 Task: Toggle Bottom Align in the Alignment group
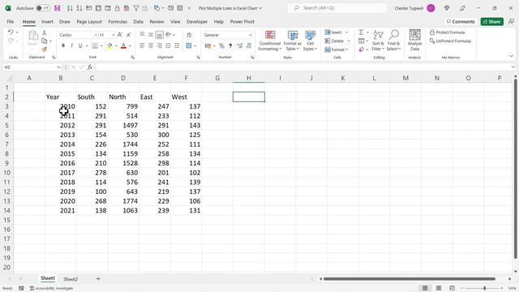tap(159, 35)
